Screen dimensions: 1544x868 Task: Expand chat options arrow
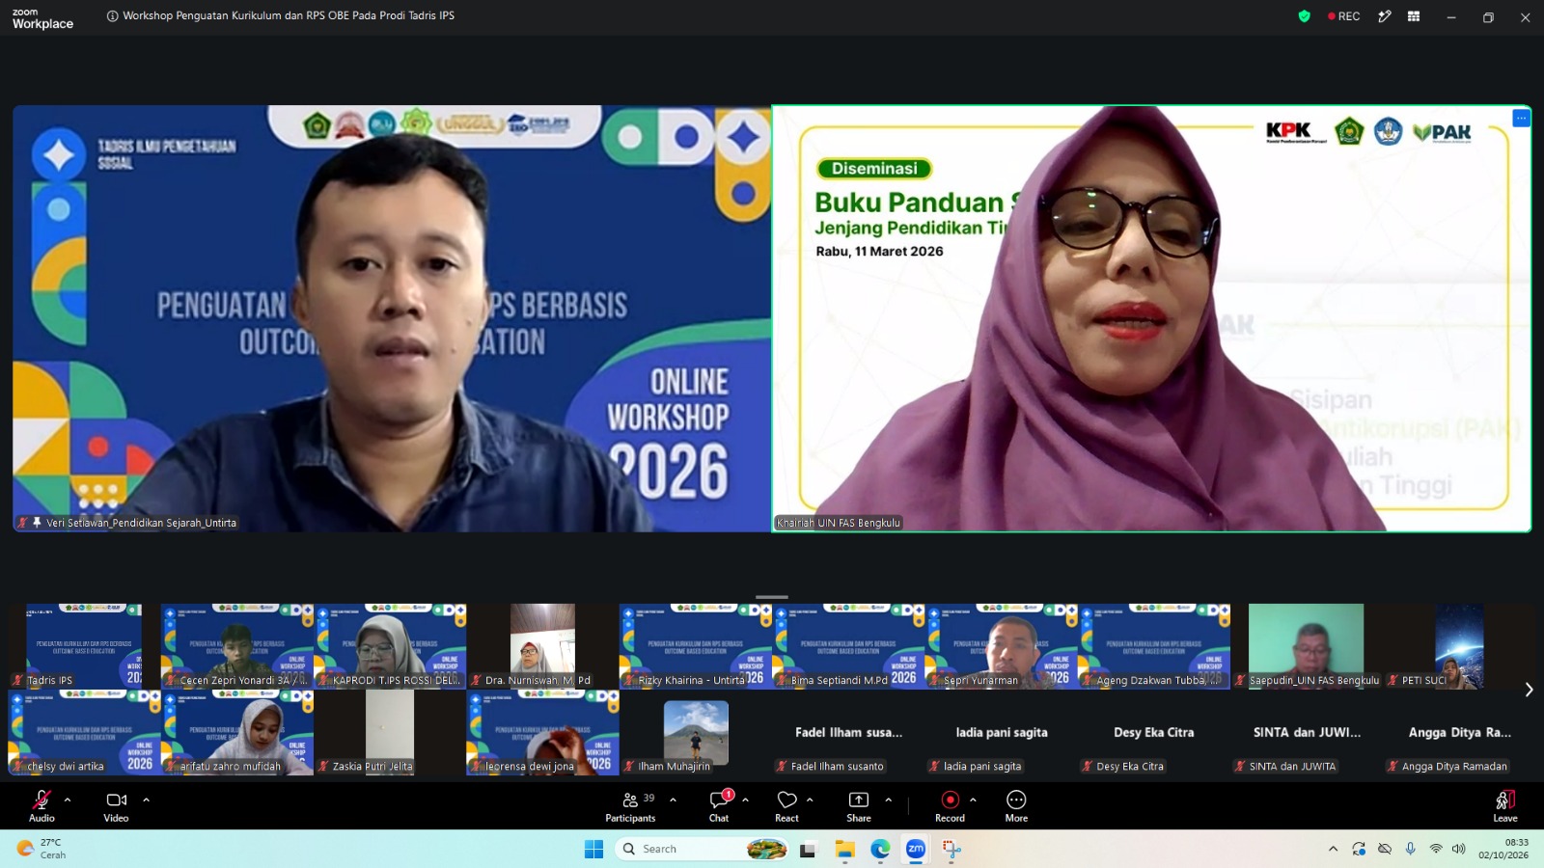pyautogui.click(x=745, y=800)
